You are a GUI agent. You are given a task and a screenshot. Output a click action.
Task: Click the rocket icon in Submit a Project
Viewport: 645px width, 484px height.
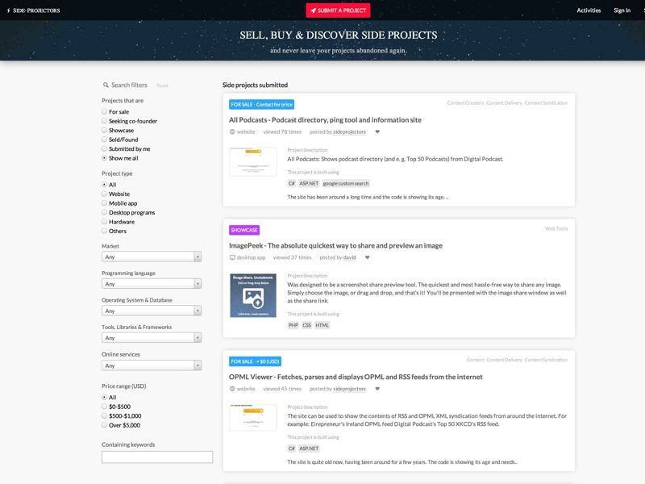[x=314, y=10]
